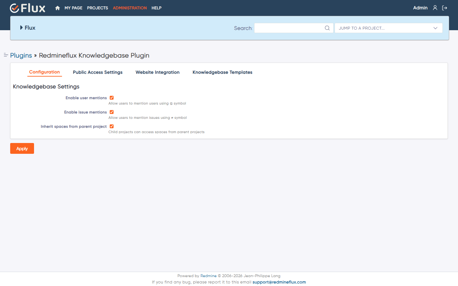Screen dimensions: 458x286
Task: Open Projects menu
Action: point(98,8)
